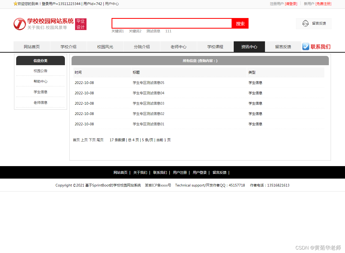Open article 学生专区测试信息04
Image resolution: width=345 pixels, height=253 pixels.
pyautogui.click(x=148, y=93)
